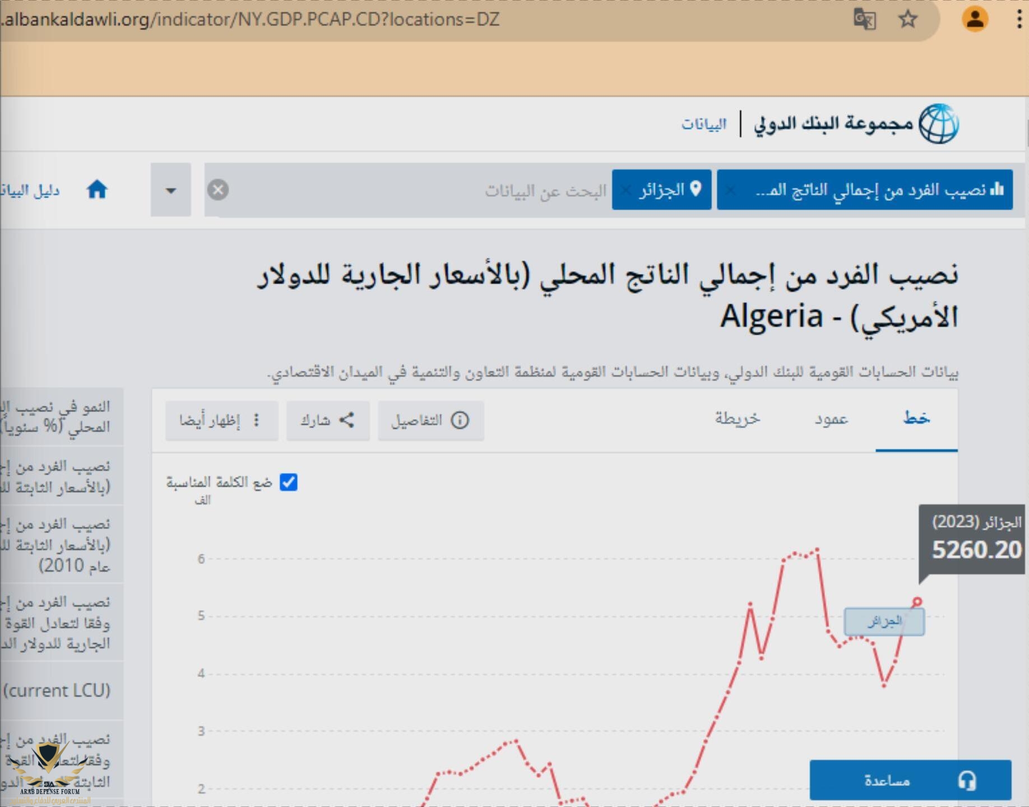This screenshot has height=807, width=1029.
Task: Click the translate page icon in address bar
Action: point(864,20)
